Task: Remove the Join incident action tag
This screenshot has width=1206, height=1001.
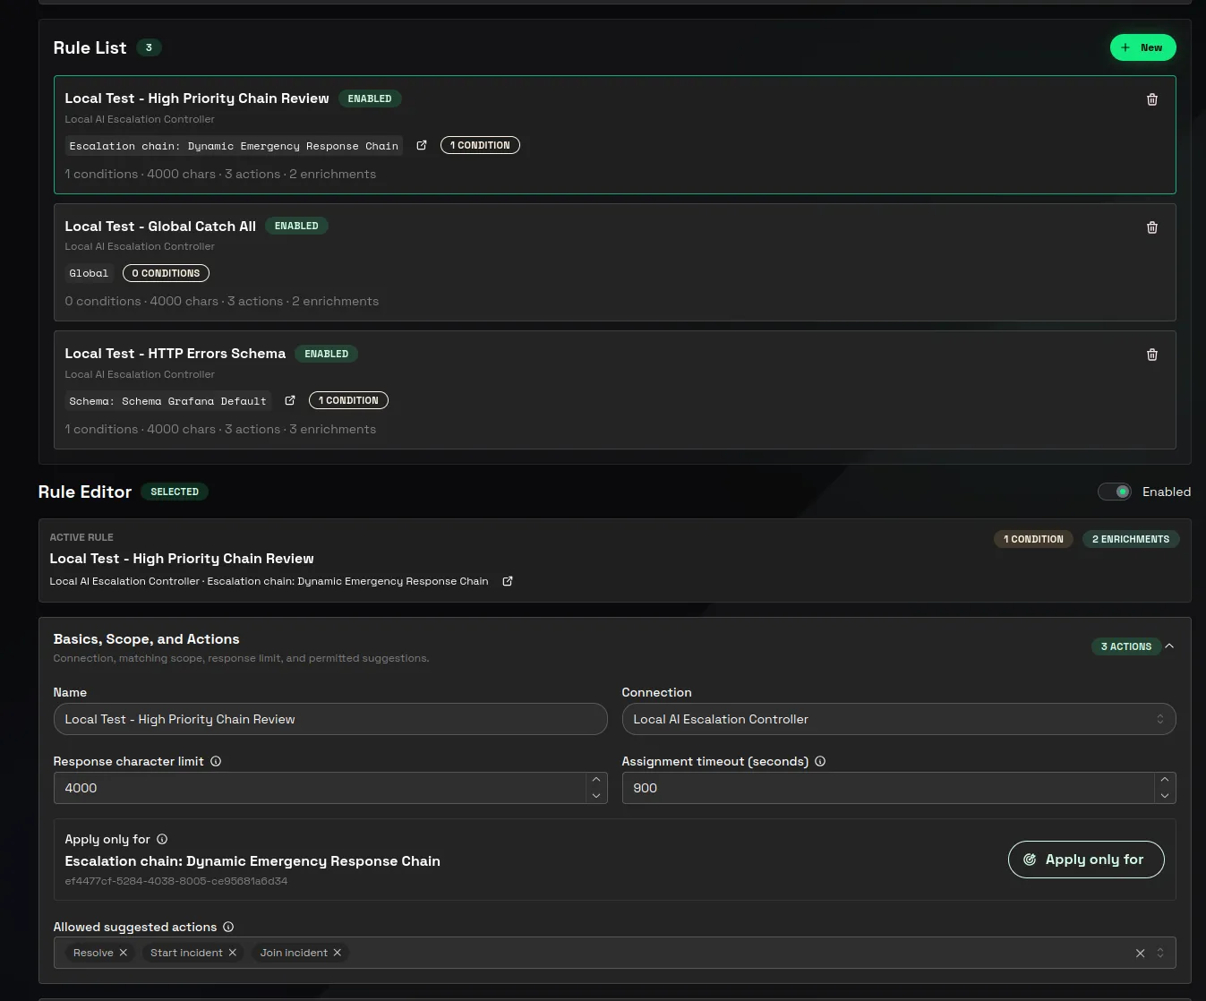Action: [338, 953]
